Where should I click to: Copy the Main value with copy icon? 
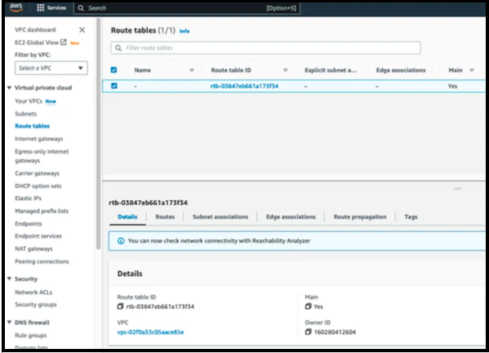(x=308, y=307)
